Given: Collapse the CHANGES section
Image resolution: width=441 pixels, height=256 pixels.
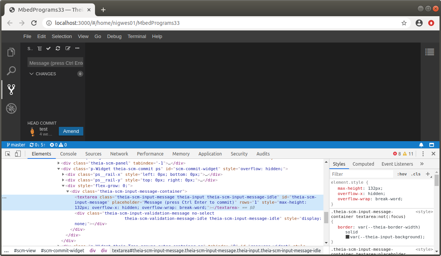Looking at the screenshot, I should coord(32,74).
